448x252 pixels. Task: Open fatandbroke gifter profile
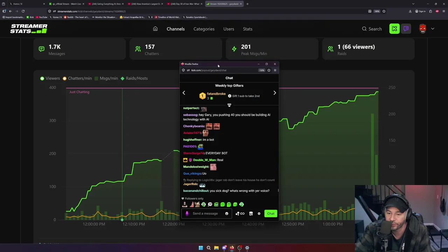click(216, 94)
